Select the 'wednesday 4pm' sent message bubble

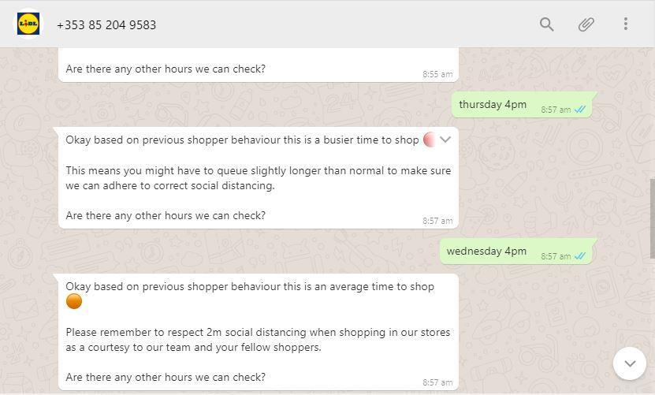point(518,252)
